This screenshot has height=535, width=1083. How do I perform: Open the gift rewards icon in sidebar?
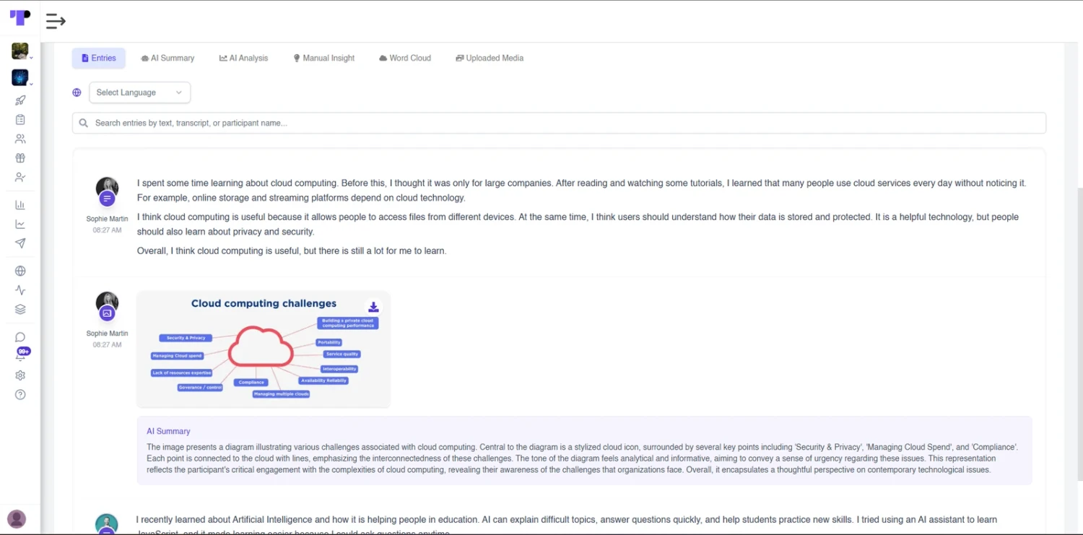[20, 158]
